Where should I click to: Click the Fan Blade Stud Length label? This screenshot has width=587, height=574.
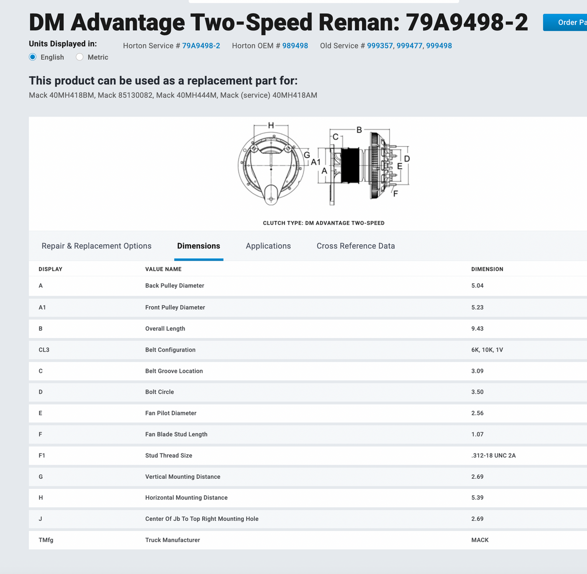(176, 435)
